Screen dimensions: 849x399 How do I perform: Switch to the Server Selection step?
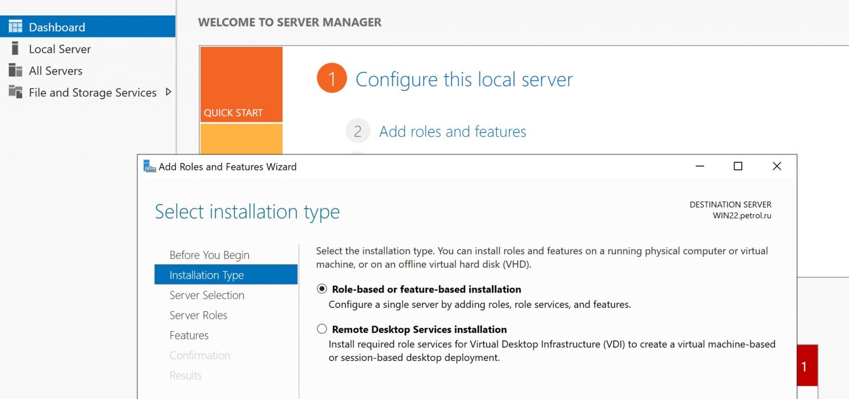click(207, 295)
